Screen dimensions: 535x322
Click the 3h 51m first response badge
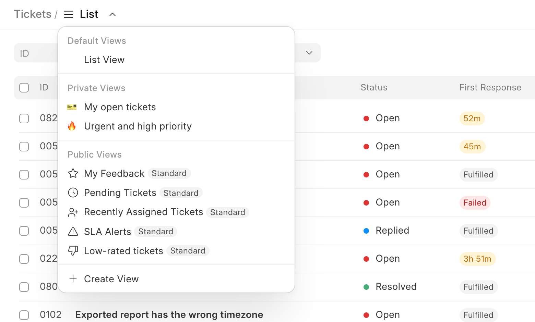tap(477, 259)
